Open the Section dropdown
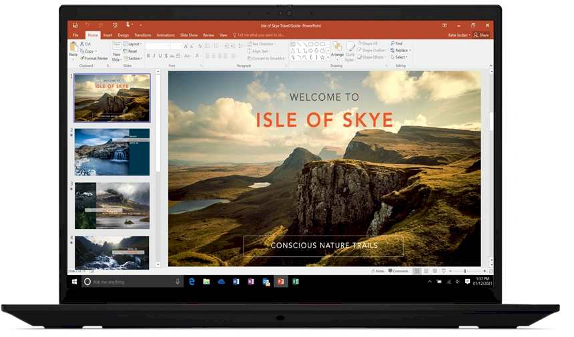574x337 pixels. (133, 59)
